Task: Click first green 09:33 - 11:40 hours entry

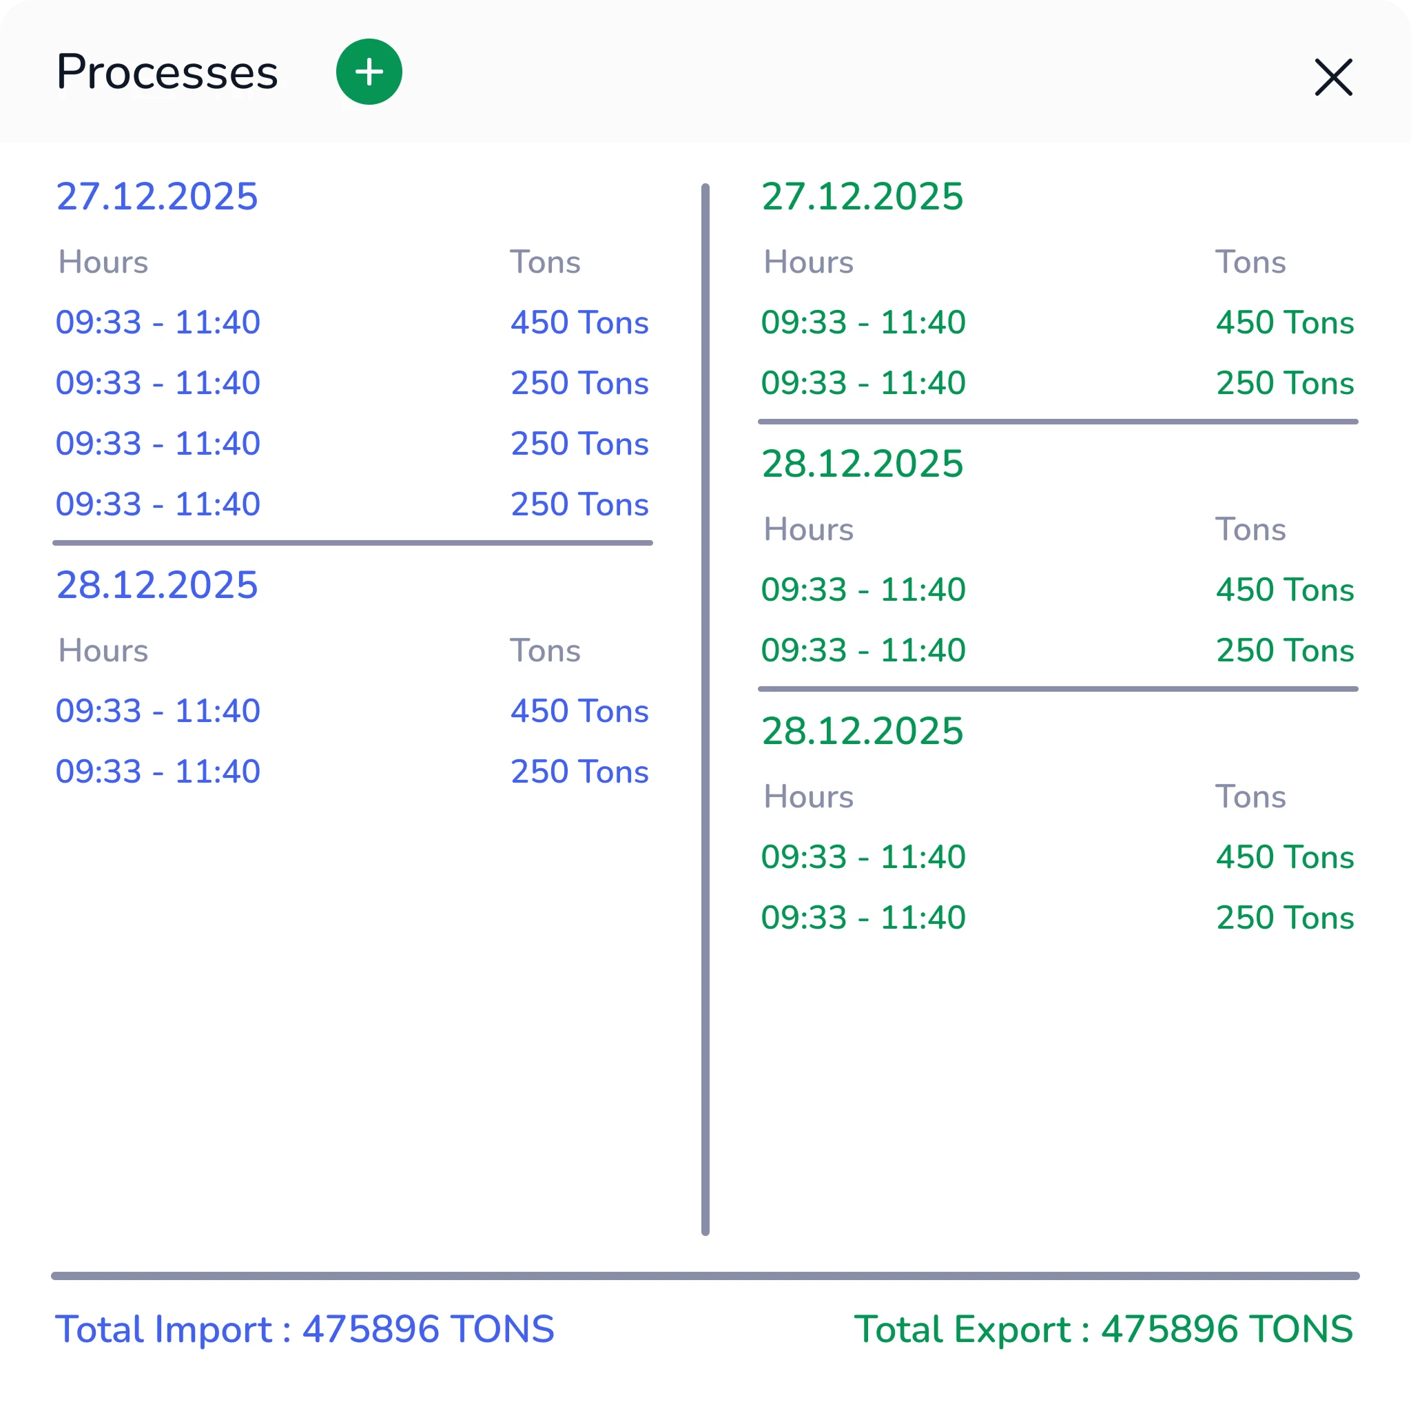Action: (x=863, y=322)
